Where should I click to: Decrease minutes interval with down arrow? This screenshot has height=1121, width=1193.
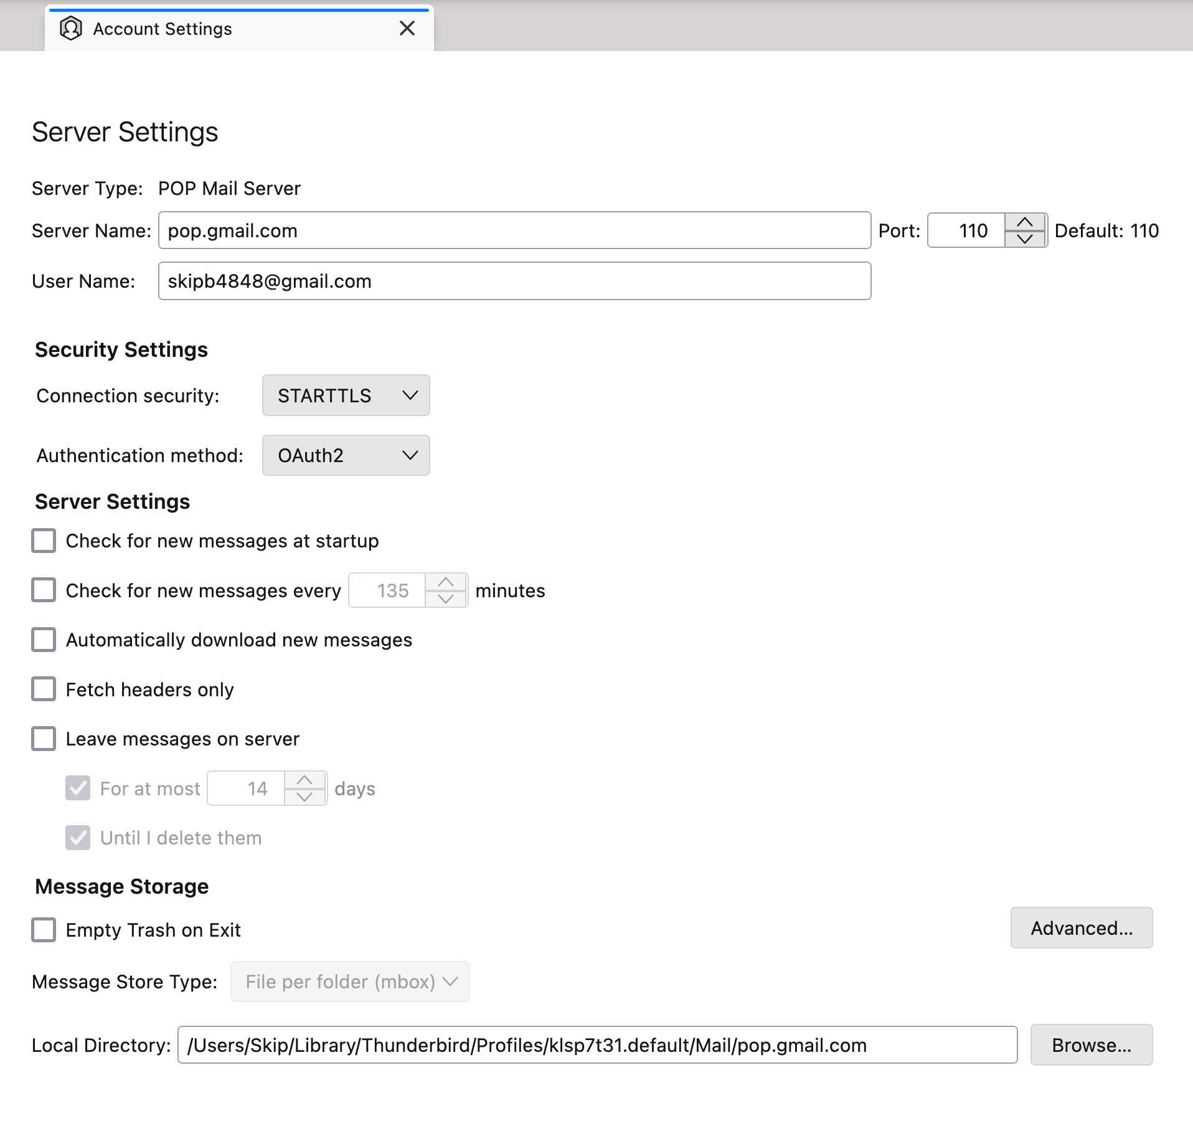pyautogui.click(x=446, y=598)
